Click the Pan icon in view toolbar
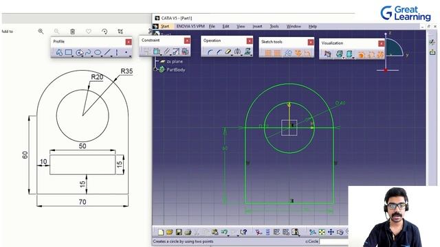The width and height of the screenshot is (440, 247). coord(331,232)
